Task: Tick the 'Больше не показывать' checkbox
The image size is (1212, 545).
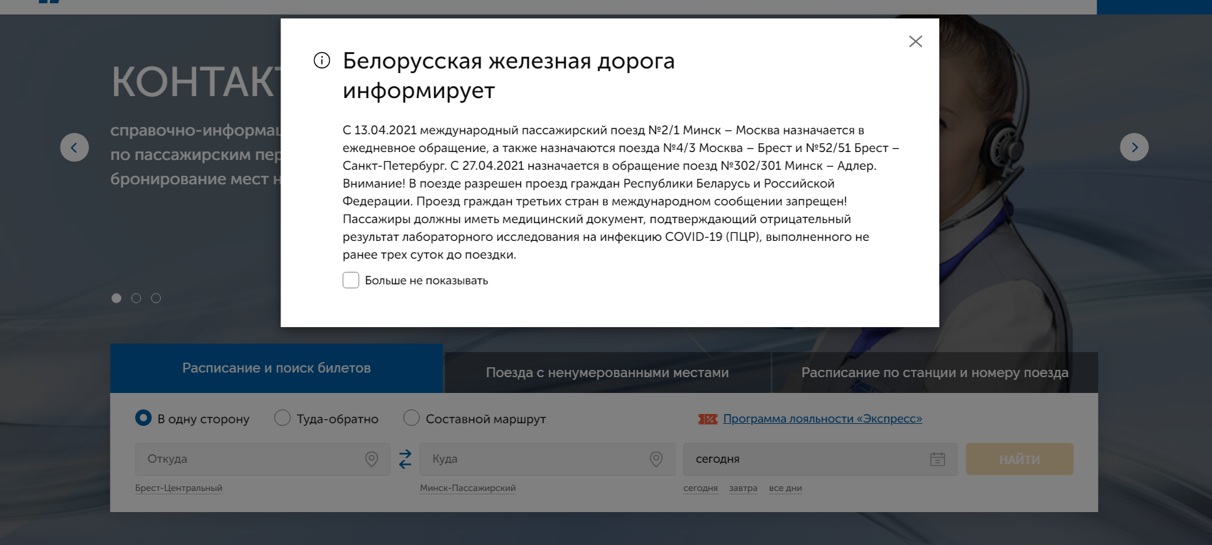Action: pos(351,280)
